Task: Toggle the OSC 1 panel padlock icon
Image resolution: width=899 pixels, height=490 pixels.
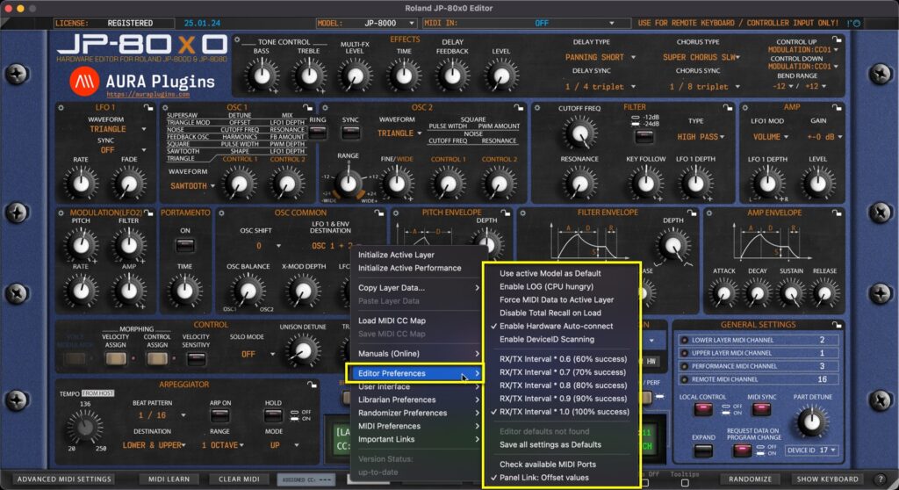Action: pos(308,107)
